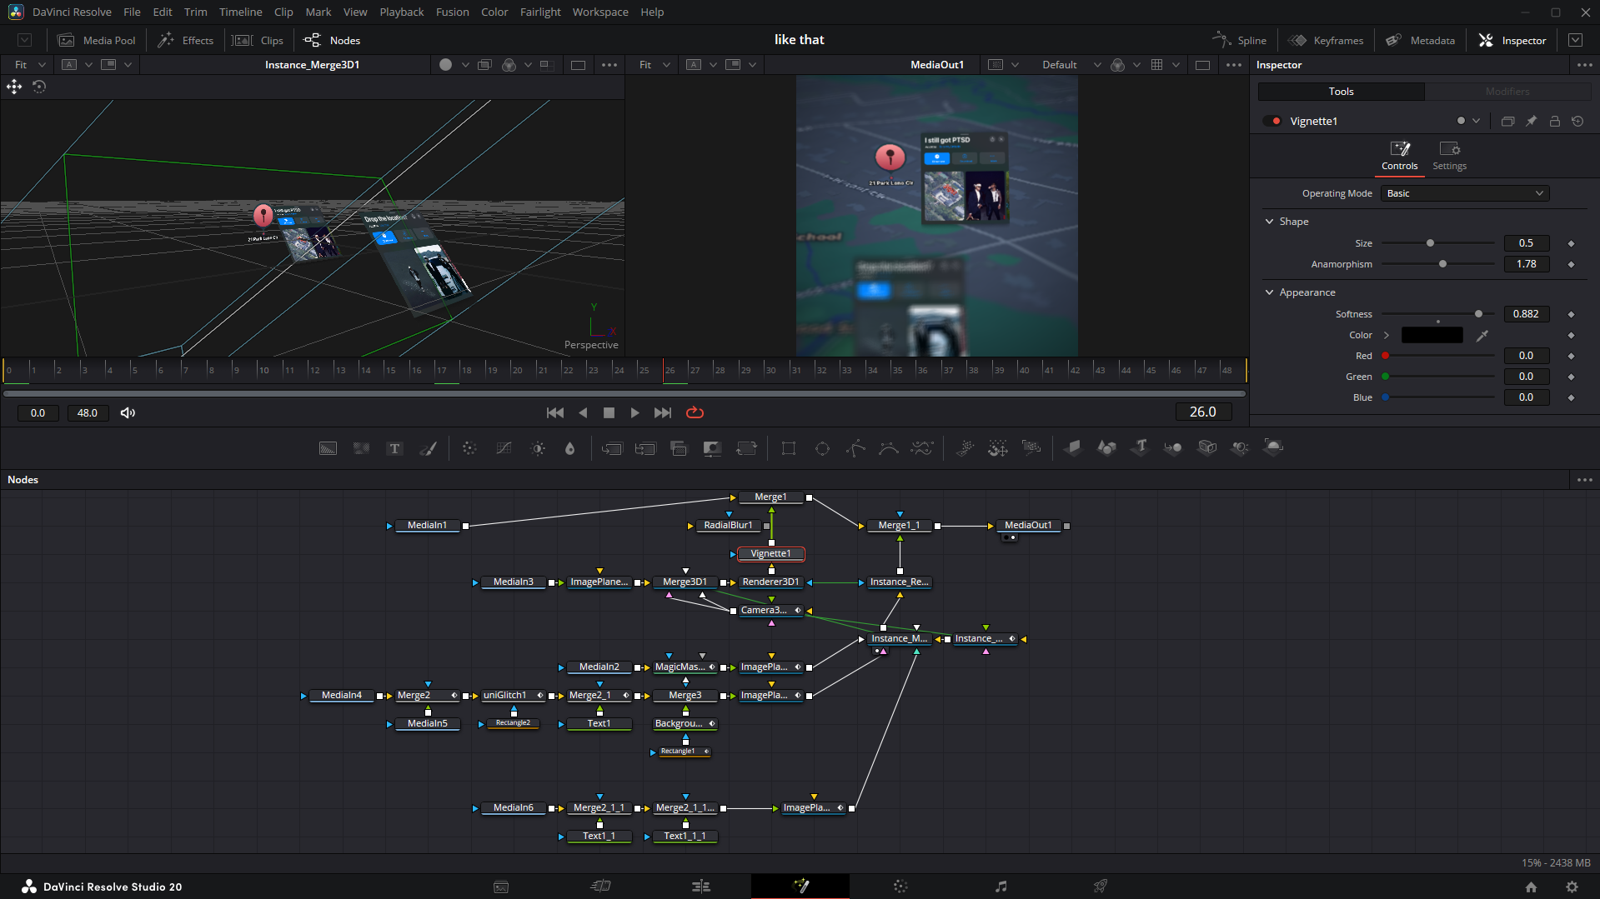Viewport: 1600px width, 899px height.
Task: Pin the Vignette1 inspector controls
Action: pyautogui.click(x=1531, y=121)
